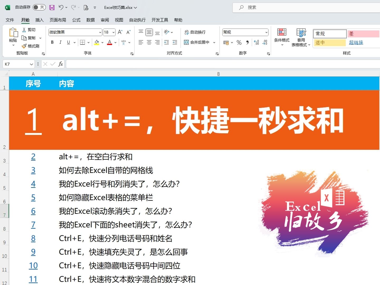Follow the hyperlink number 3
Image resolution: width=380 pixels, height=285 pixels.
point(33,170)
